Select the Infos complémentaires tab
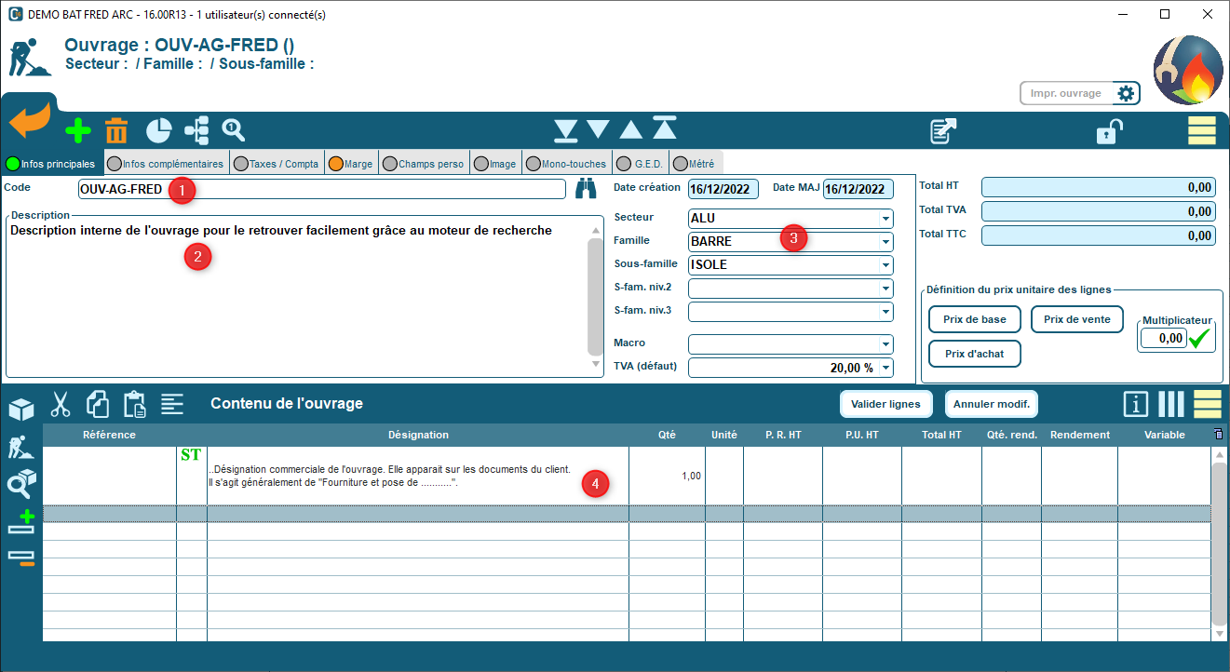 (166, 164)
